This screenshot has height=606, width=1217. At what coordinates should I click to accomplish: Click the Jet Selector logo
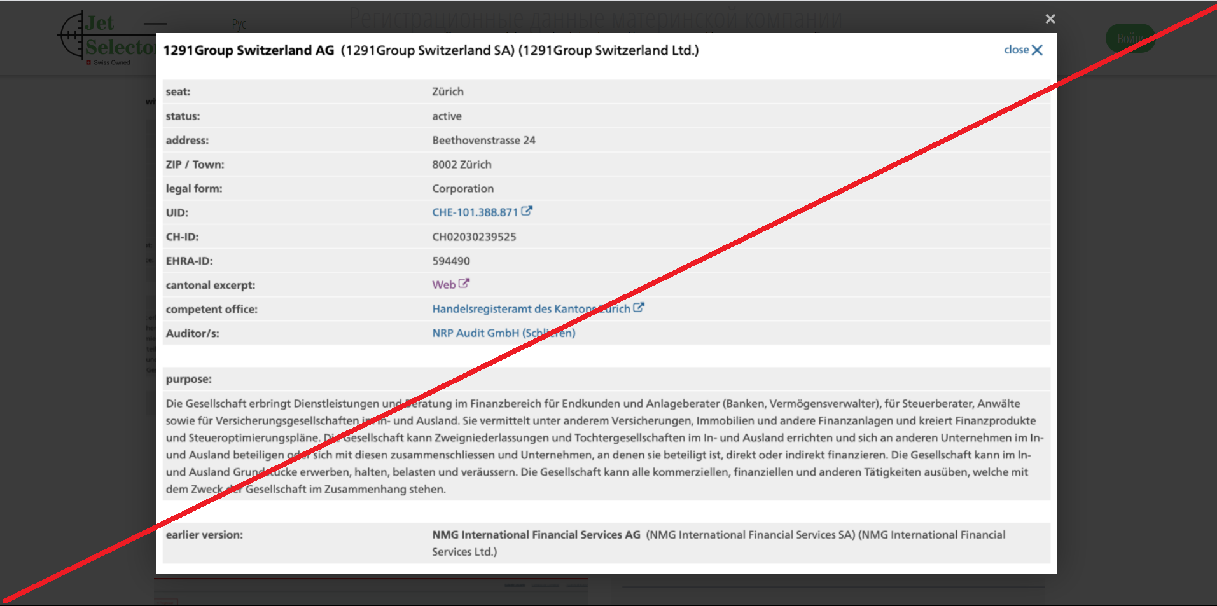pos(106,38)
